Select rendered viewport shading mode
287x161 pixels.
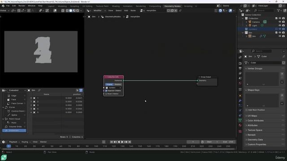coord(78,11)
